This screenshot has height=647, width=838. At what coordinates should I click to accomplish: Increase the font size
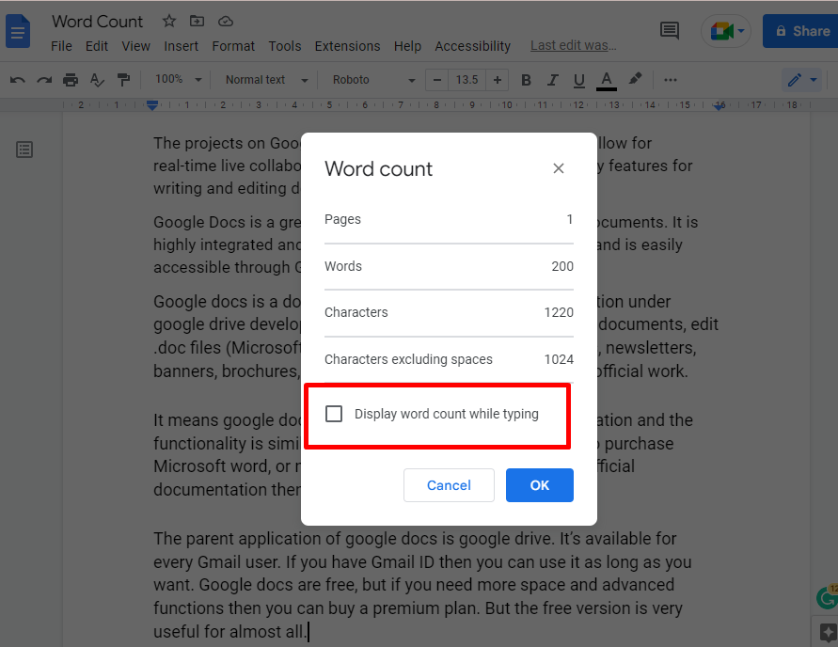[x=497, y=80]
